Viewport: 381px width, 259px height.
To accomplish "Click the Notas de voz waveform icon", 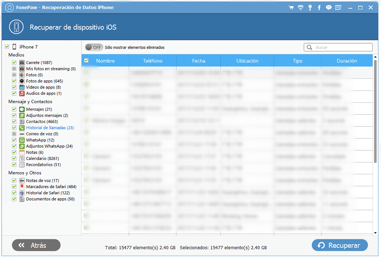I will (x=22, y=180).
